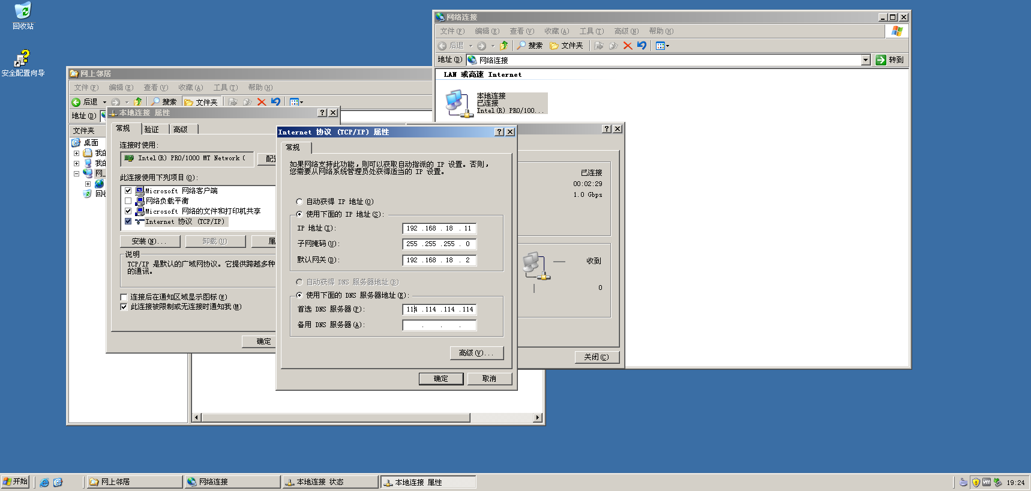Screen dimensions: 1031x491
Task: Go up one level in 网上邻居 window
Action: [x=138, y=102]
